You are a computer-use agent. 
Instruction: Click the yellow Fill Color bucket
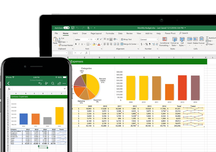click(94, 44)
